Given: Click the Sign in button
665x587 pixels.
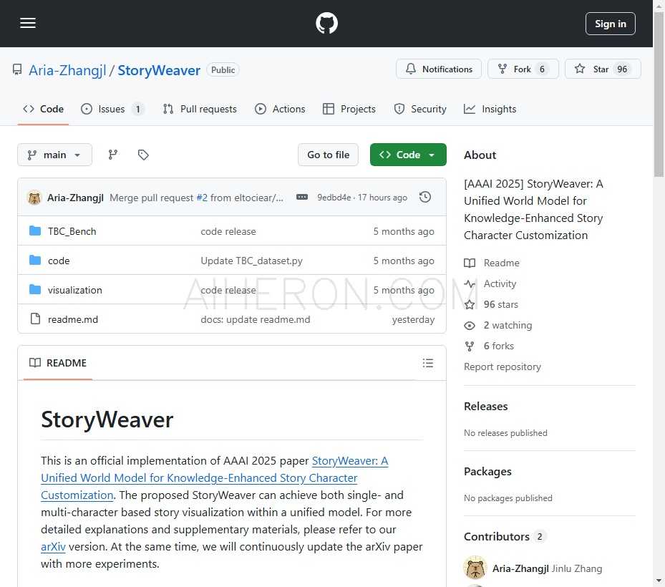Looking at the screenshot, I should click(x=610, y=24).
